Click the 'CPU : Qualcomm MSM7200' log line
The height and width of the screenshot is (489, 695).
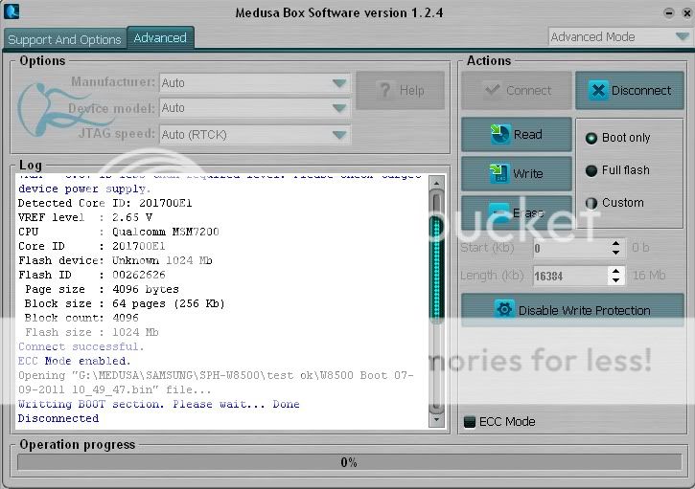118,232
